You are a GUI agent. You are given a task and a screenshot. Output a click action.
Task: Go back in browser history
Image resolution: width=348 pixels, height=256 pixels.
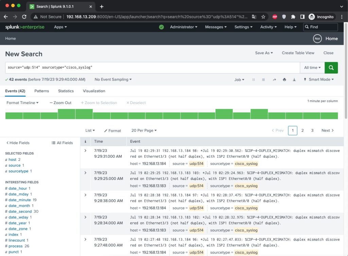coord(6,17)
